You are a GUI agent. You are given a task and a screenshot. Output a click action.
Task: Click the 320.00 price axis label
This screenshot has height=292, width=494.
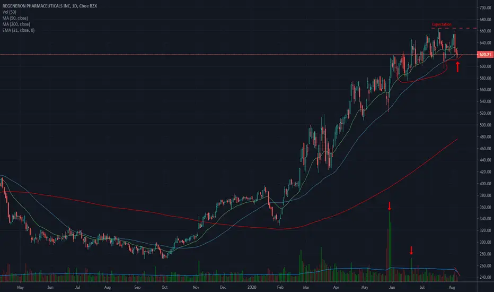(485, 230)
